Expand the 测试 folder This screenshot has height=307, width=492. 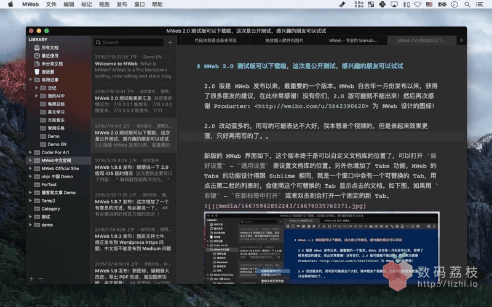click(x=30, y=217)
